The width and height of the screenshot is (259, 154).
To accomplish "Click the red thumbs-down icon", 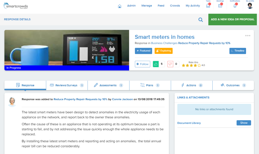I will tap(170, 64).
